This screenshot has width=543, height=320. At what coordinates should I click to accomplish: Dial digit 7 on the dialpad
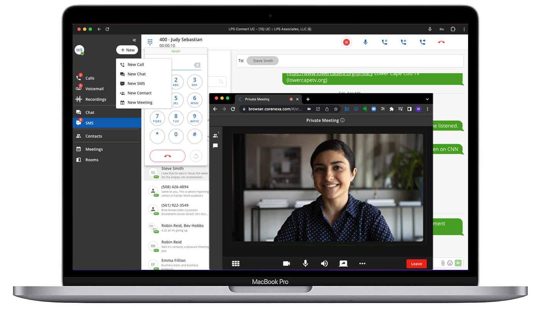157,118
